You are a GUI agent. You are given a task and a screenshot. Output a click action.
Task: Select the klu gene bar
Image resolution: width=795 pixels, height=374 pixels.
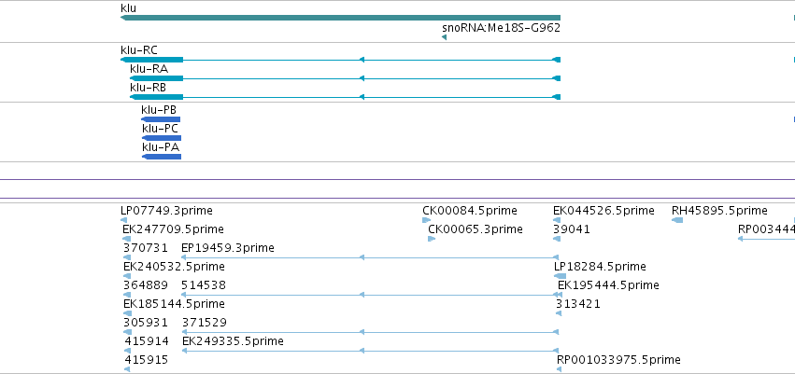(x=340, y=18)
